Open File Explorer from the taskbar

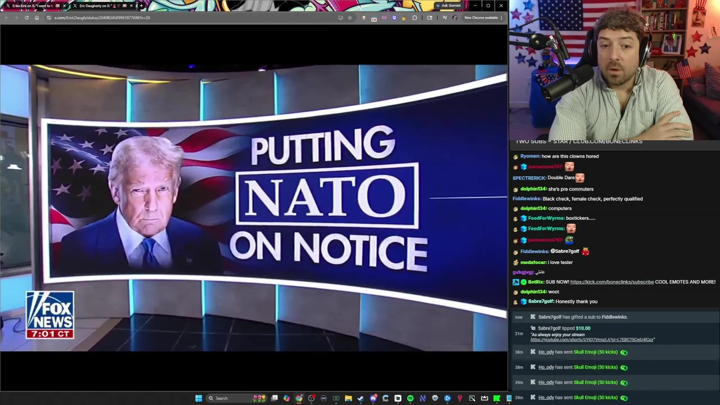[348, 398]
